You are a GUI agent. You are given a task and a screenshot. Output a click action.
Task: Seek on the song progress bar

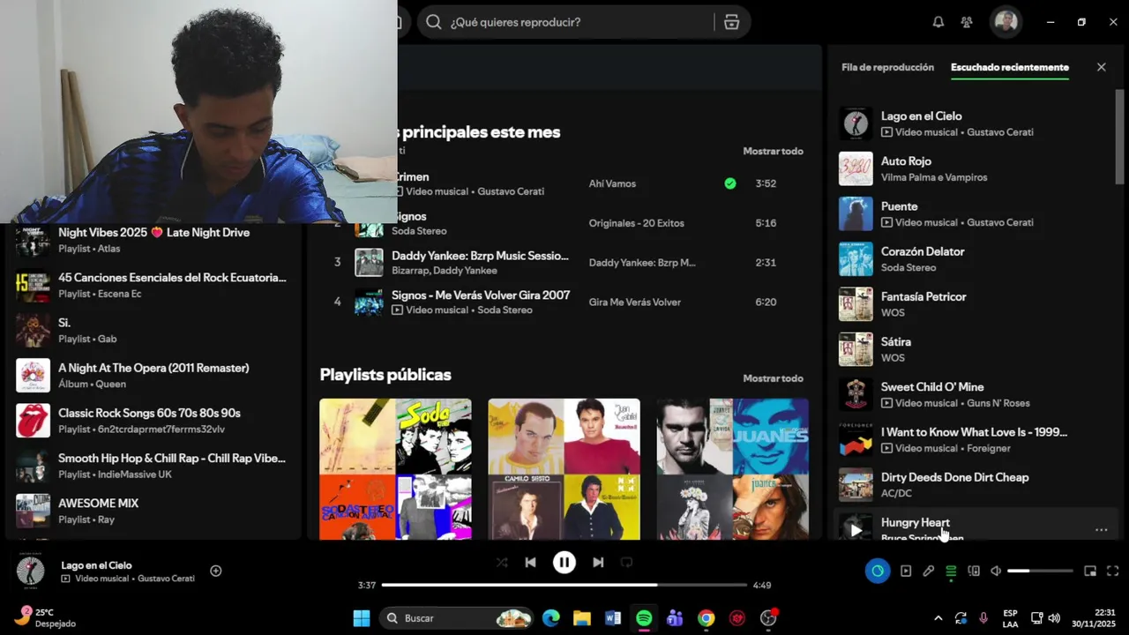click(x=564, y=585)
